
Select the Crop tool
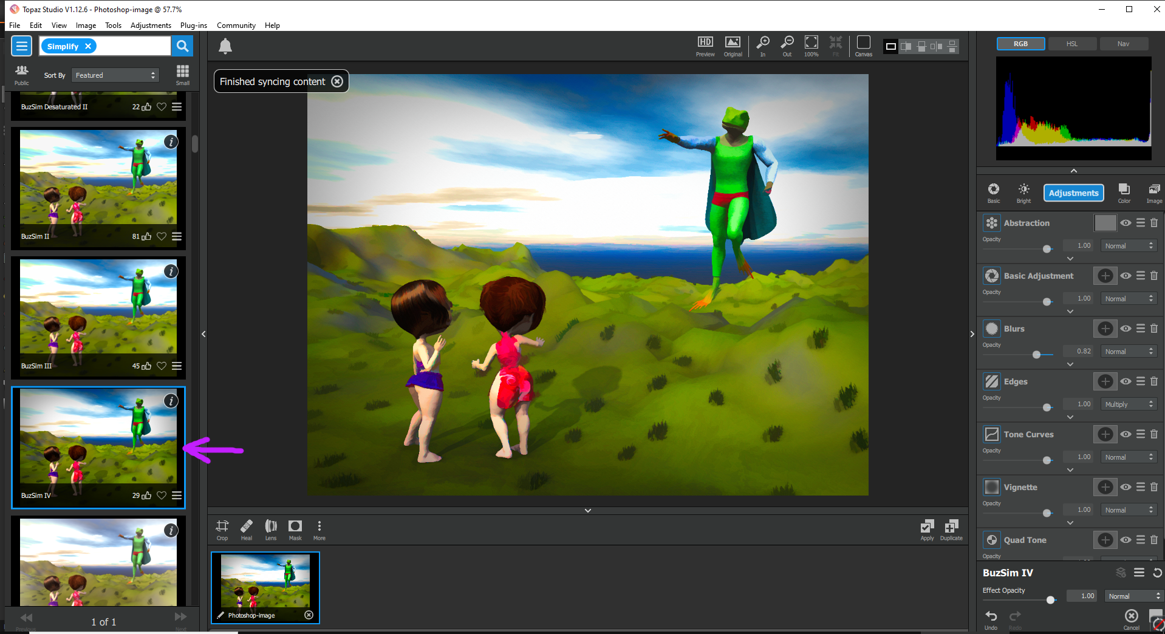pos(222,530)
